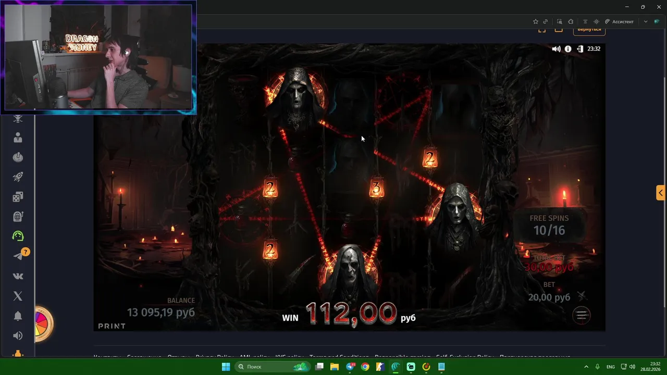Screen dimensions: 667x375
Task: Open the notifications bell in sidebar
Action: click(18, 316)
